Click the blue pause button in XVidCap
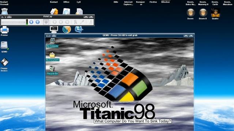This screenshot has height=131, width=234. point(38,22)
